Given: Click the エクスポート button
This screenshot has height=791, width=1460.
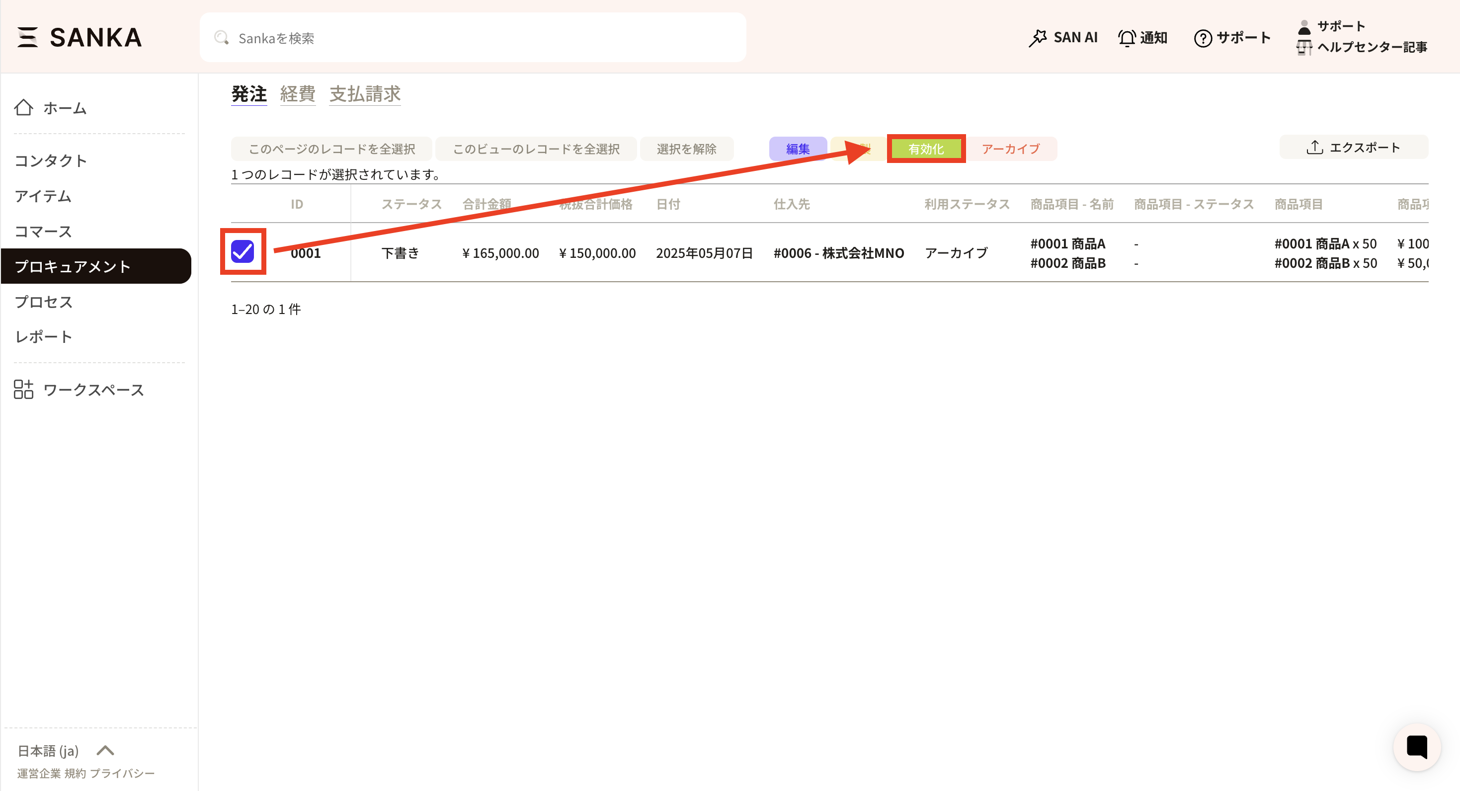Looking at the screenshot, I should 1353,148.
